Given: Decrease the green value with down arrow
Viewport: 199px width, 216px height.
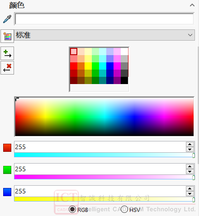Looking at the screenshot, I should [x=190, y=172].
